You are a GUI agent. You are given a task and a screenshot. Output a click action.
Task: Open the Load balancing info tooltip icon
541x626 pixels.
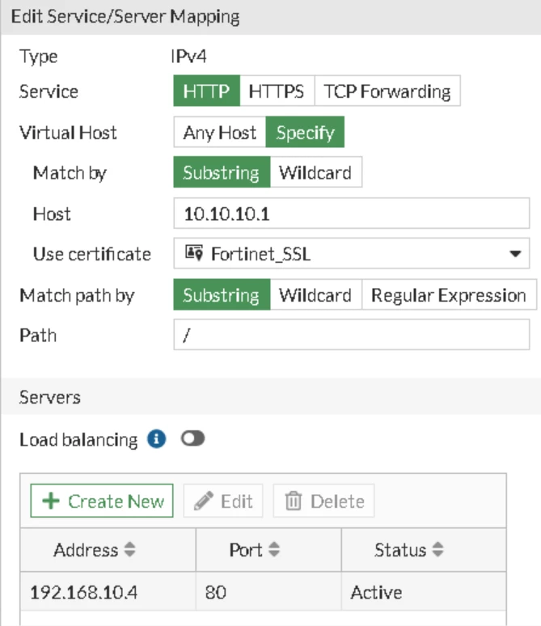(157, 439)
